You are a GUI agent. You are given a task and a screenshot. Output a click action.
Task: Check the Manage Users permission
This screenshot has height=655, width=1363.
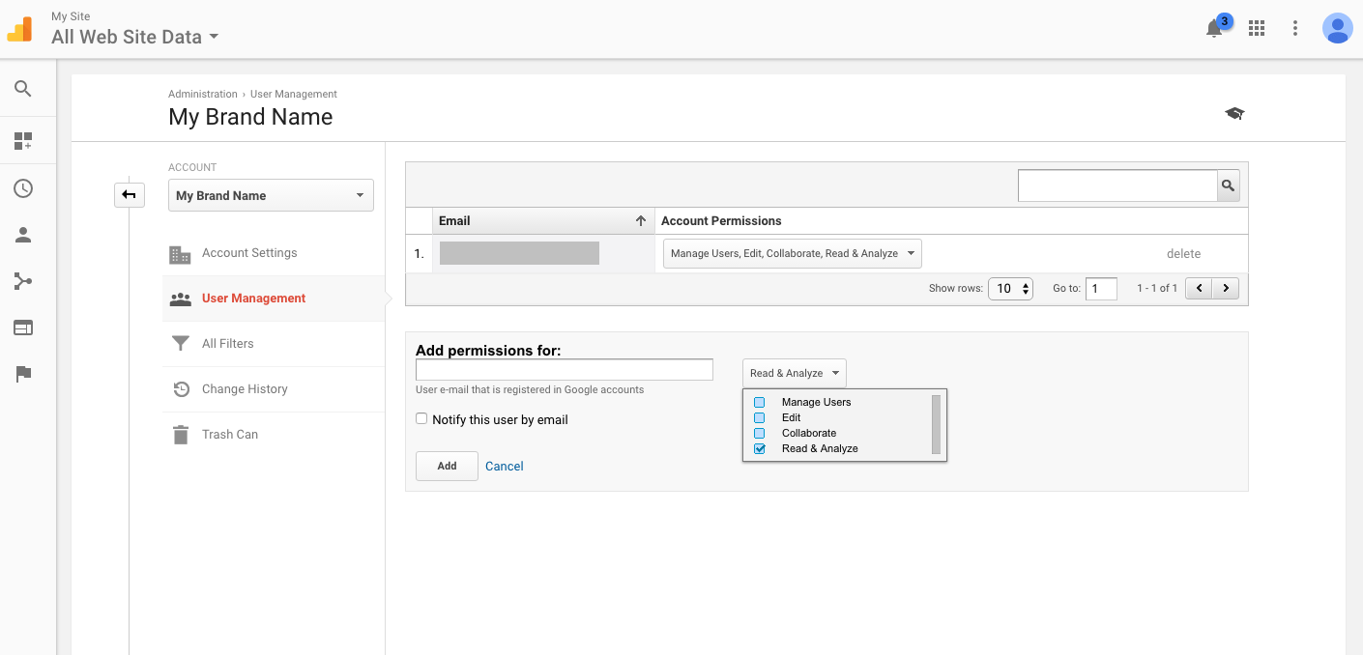coord(760,402)
